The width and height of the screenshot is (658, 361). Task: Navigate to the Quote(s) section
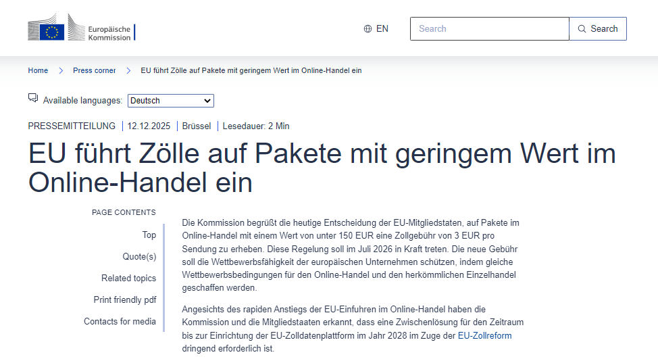coord(139,257)
